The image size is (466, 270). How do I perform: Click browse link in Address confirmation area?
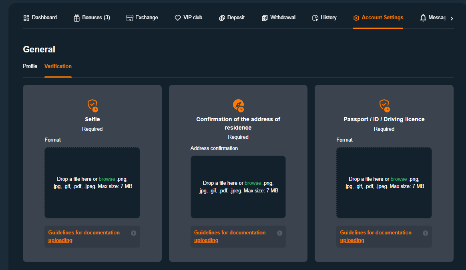[253, 183]
